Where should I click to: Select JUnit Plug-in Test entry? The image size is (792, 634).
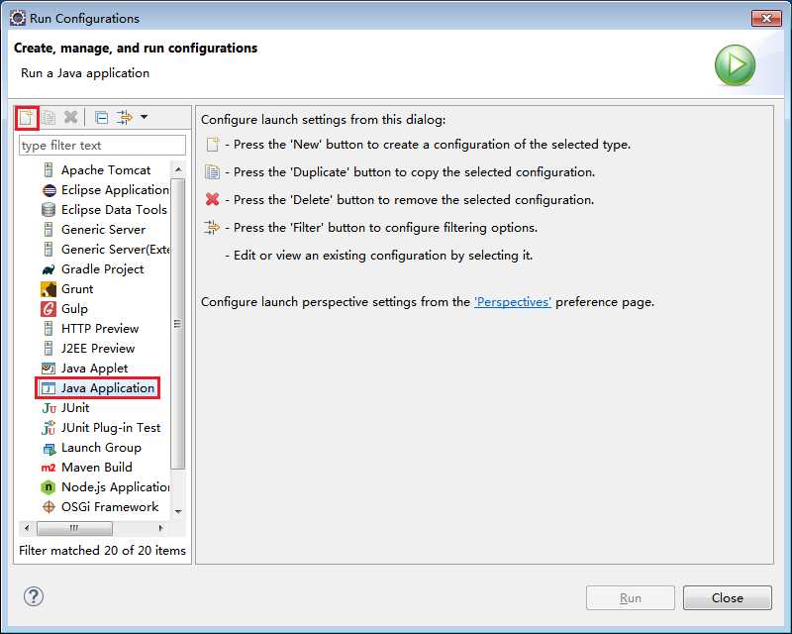coord(111,428)
